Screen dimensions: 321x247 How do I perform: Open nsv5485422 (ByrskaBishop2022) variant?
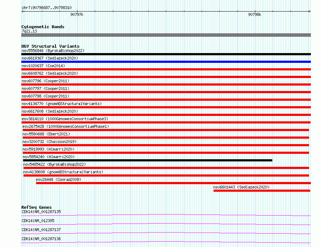tap(54, 164)
